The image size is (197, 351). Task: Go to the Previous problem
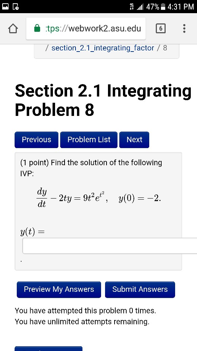pos(36,140)
